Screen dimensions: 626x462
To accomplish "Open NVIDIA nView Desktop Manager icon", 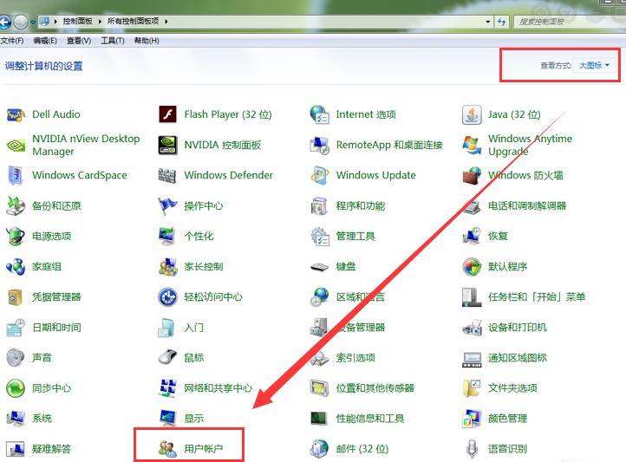I will (16, 146).
